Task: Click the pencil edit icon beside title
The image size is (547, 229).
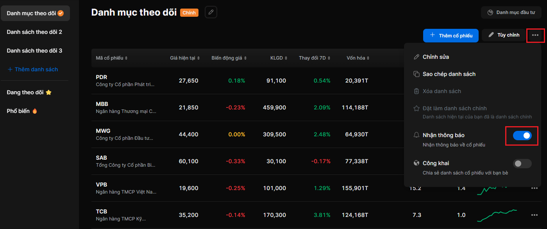Action: [x=211, y=12]
